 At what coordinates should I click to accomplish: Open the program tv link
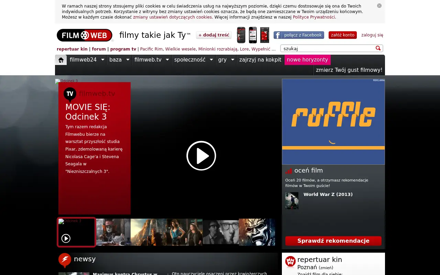pyautogui.click(x=123, y=49)
